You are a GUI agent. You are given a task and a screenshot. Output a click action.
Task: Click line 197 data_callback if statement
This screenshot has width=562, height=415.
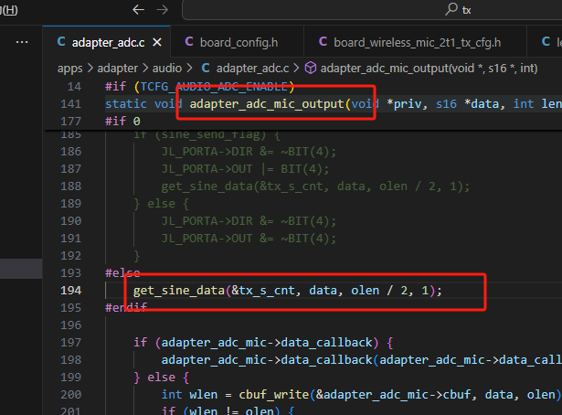[x=263, y=343]
